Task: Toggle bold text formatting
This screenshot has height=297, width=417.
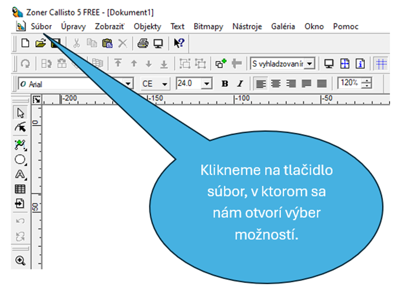Action: (225, 83)
